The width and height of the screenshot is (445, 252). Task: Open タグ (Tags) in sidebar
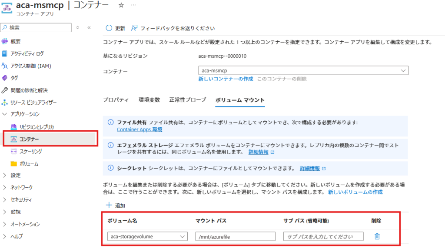pos(14,78)
